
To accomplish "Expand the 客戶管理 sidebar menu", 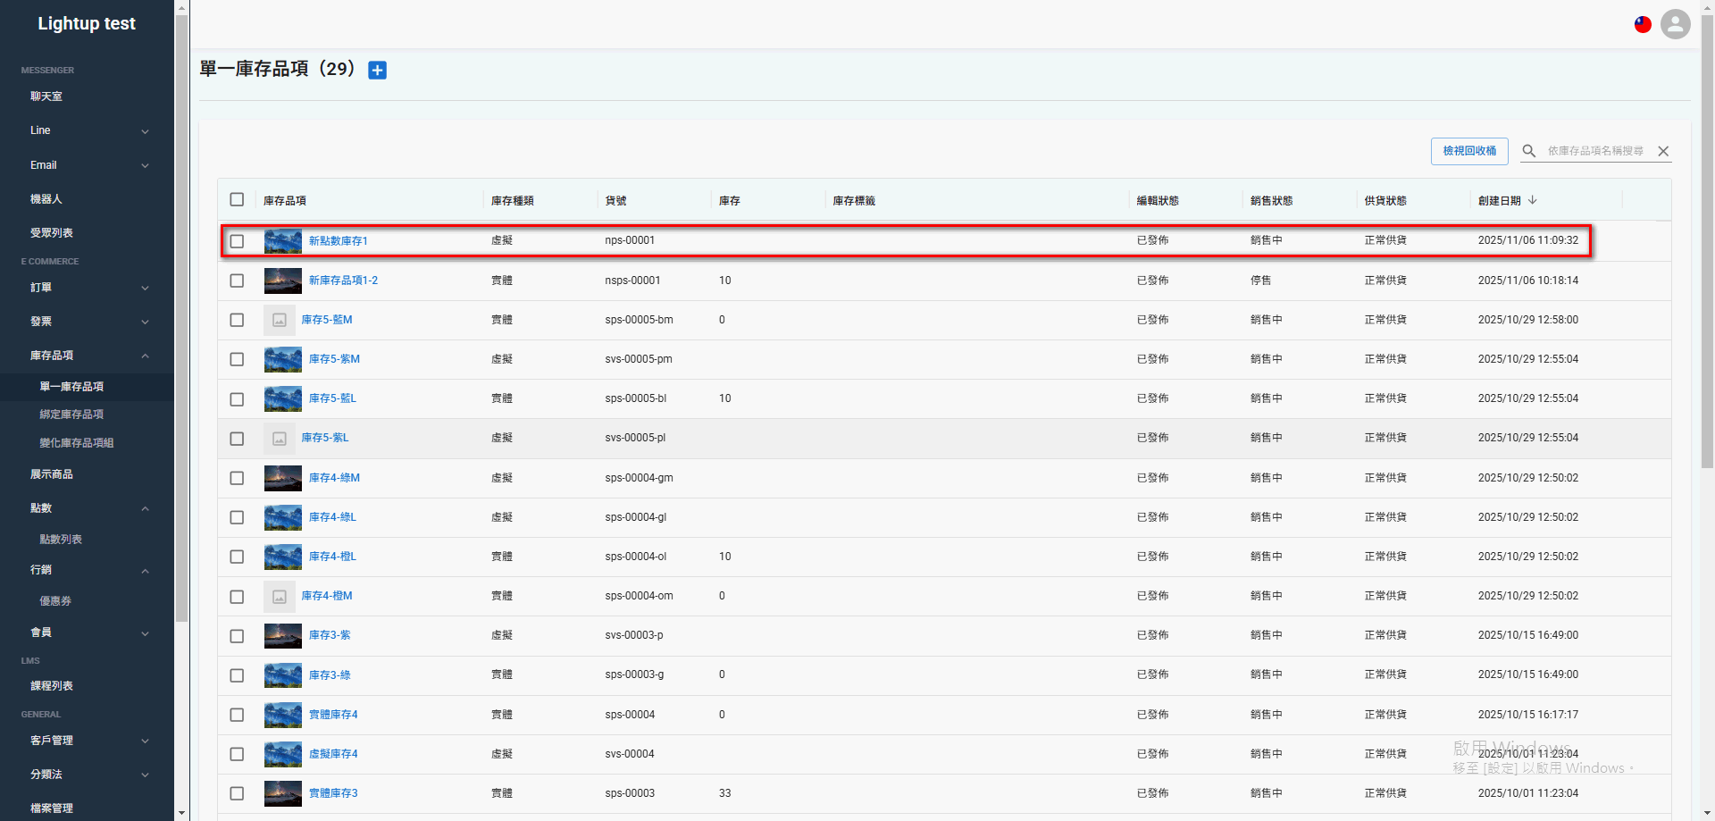I will [87, 741].
